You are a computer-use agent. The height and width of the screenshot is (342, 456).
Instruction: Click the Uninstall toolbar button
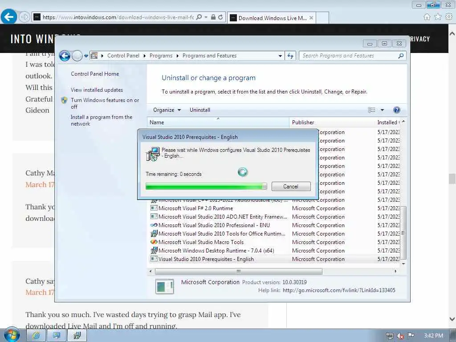pos(200,110)
